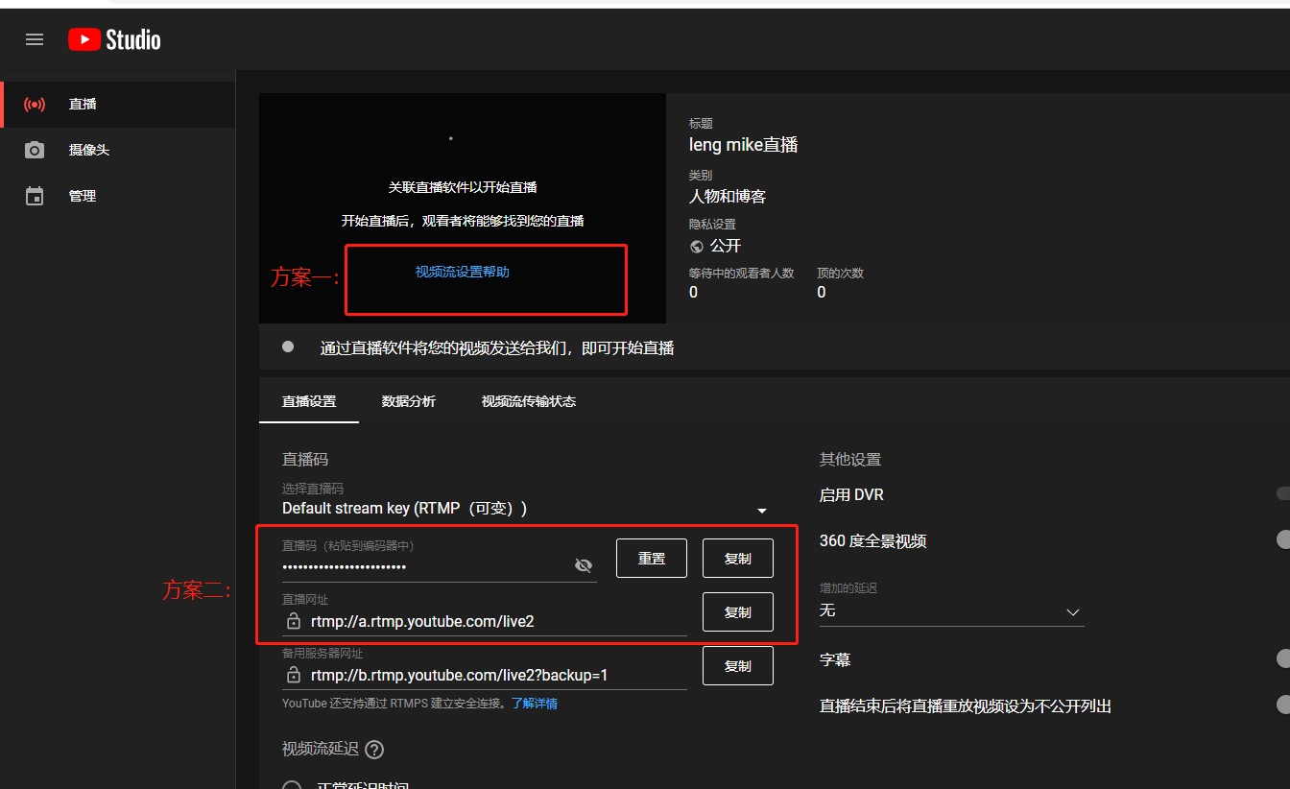The height and width of the screenshot is (789, 1290).
Task: Click the help icon beside 视频流延迟
Action: (374, 750)
